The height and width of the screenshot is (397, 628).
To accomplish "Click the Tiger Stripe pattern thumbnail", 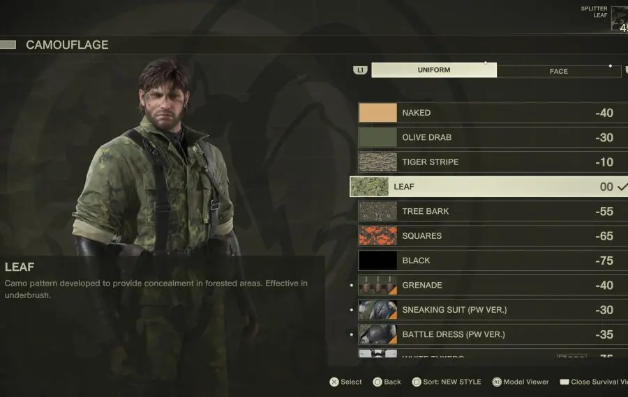I will pyautogui.click(x=377, y=162).
